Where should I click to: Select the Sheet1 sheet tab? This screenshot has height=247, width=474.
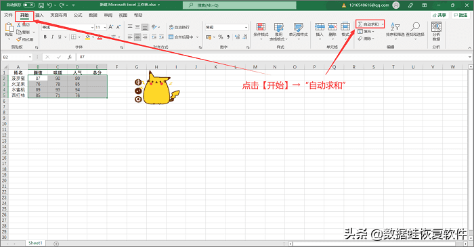(35, 243)
